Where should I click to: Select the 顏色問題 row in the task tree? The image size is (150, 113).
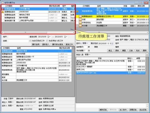pos(112,19)
